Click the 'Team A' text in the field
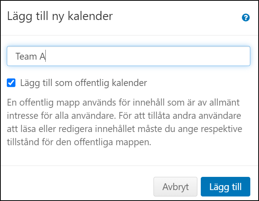 pyautogui.click(x=30, y=57)
